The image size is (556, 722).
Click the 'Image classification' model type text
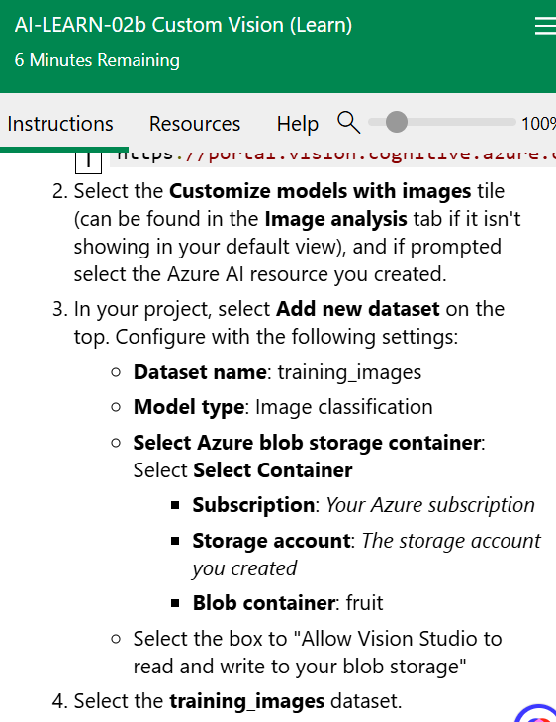(x=344, y=407)
